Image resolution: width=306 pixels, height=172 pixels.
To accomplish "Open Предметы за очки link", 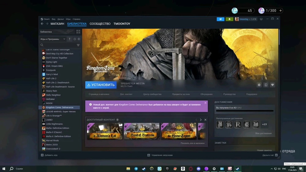I will point(181,94).
